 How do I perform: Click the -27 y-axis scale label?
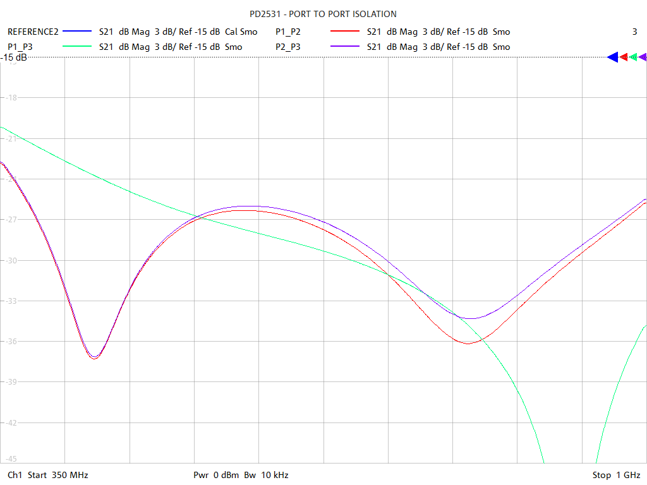click(x=11, y=220)
